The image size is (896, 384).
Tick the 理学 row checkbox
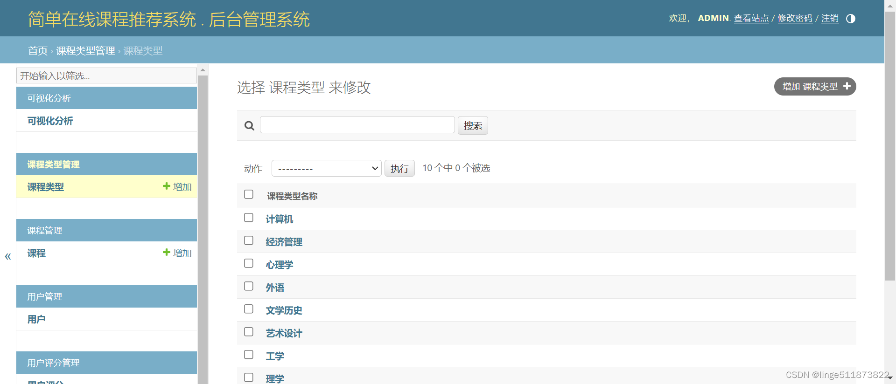point(249,377)
